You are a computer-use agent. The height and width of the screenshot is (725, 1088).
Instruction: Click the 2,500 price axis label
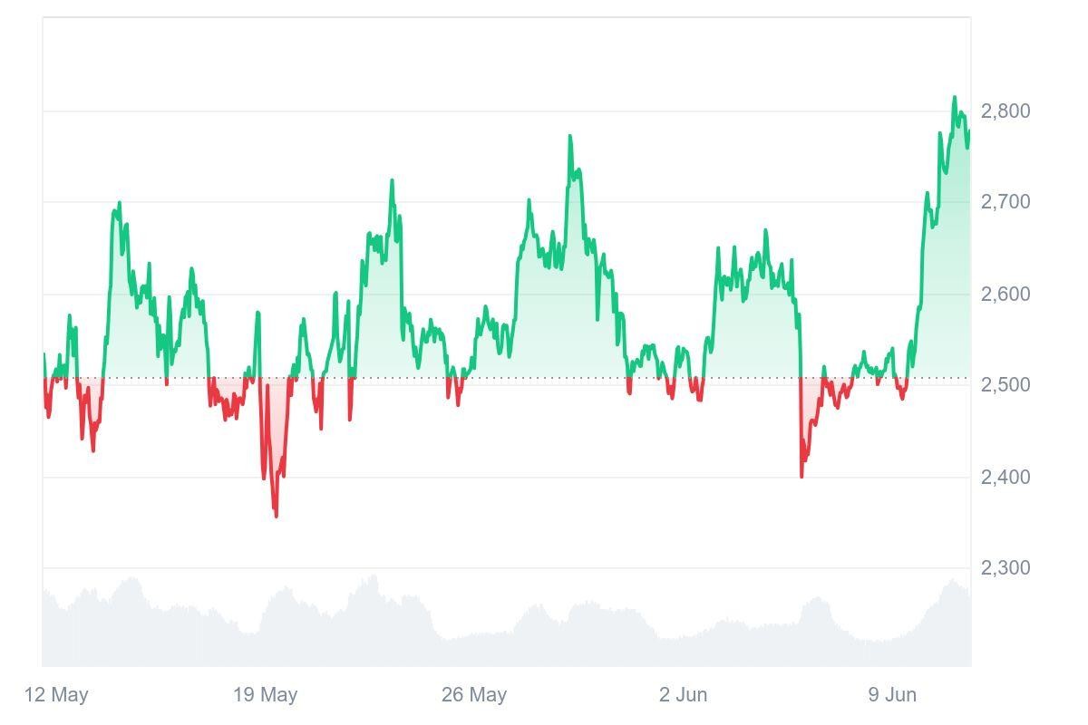(x=1005, y=385)
